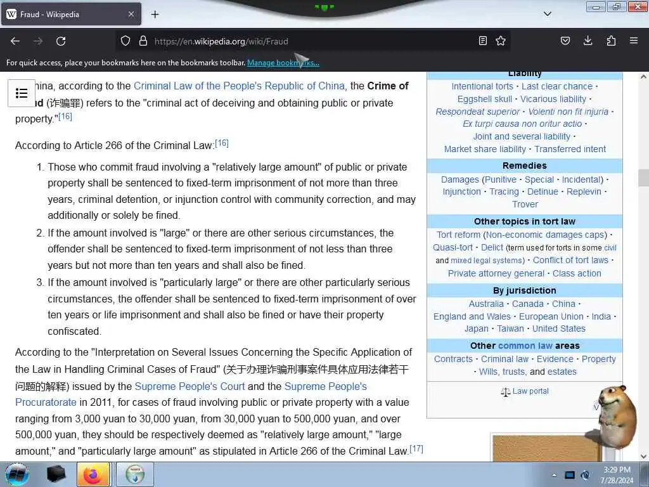
Task: Open the Damages link under Remedies
Action: (x=460, y=179)
